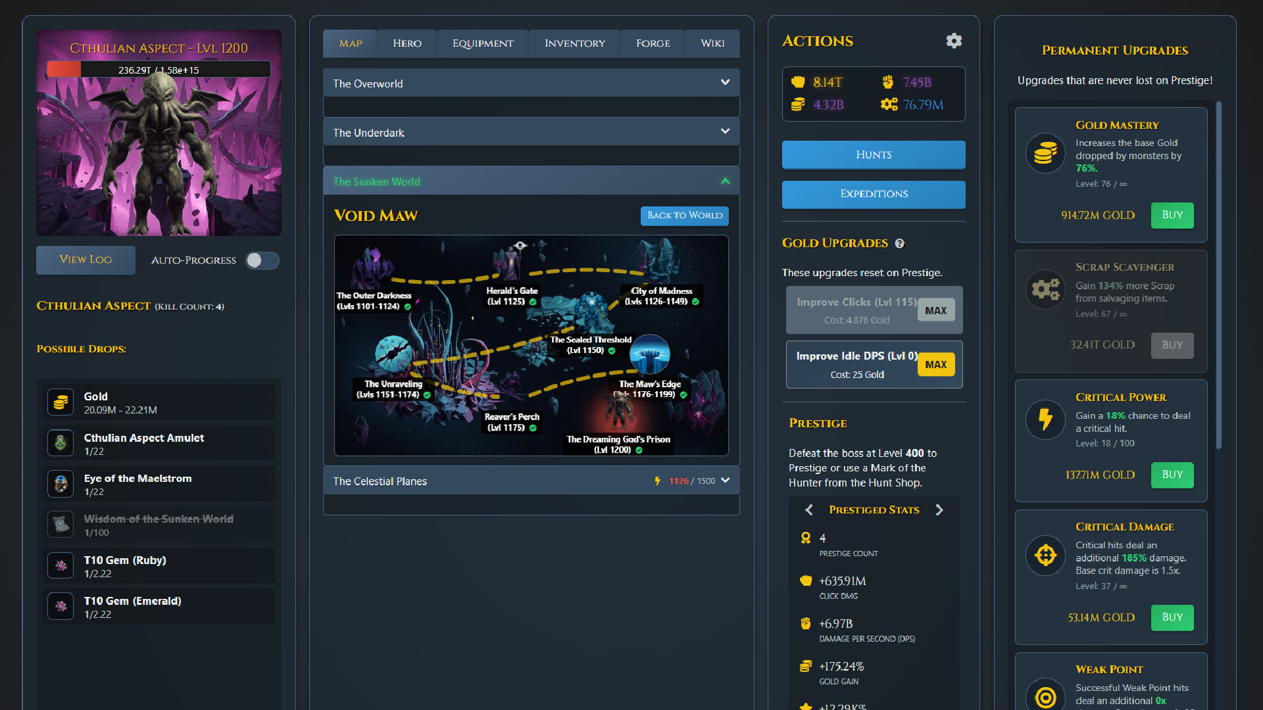This screenshot has width=1263, height=710.
Task: Collapse The Sunken World section
Action: coord(530,181)
